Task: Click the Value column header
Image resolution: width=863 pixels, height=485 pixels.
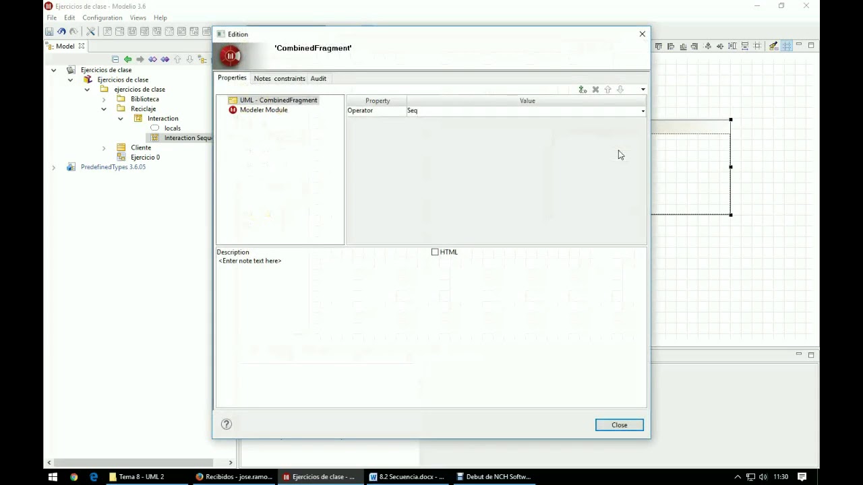Action: pyautogui.click(x=527, y=101)
